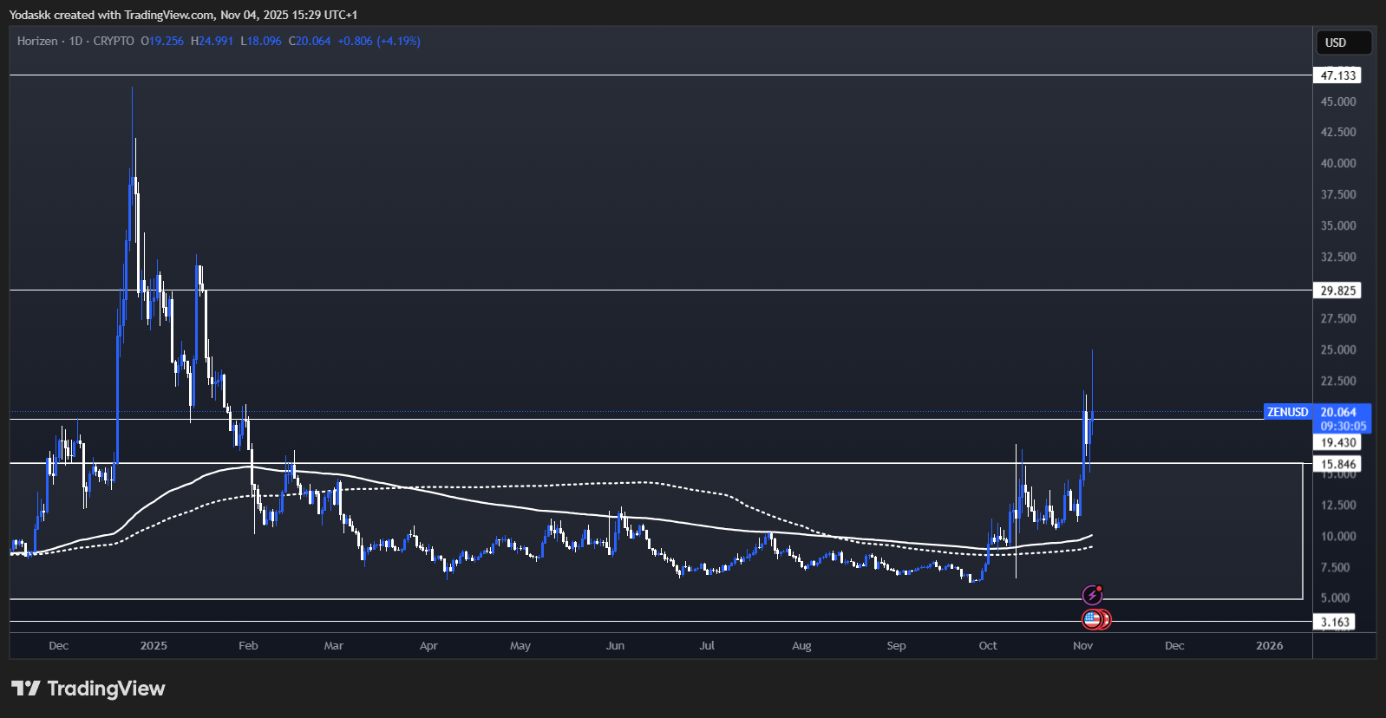1386x718 pixels.
Task: Click the Oct label on time axis
Action: click(988, 646)
